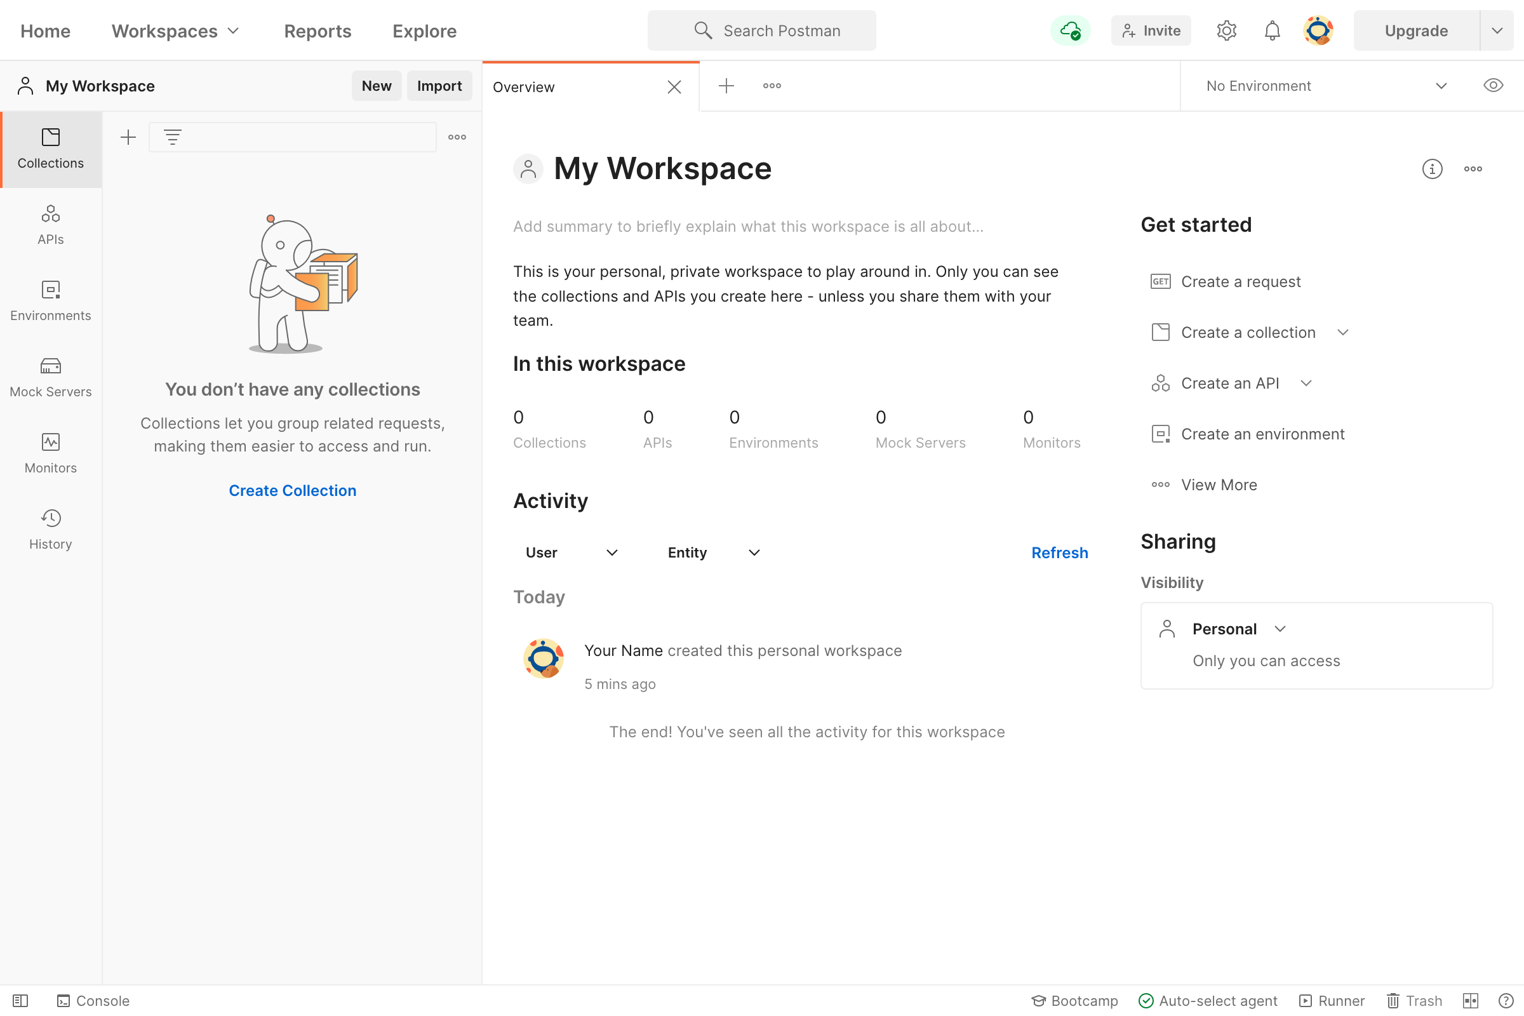The height and width of the screenshot is (1016, 1524).
Task: Refresh the activity feed
Action: (1059, 552)
